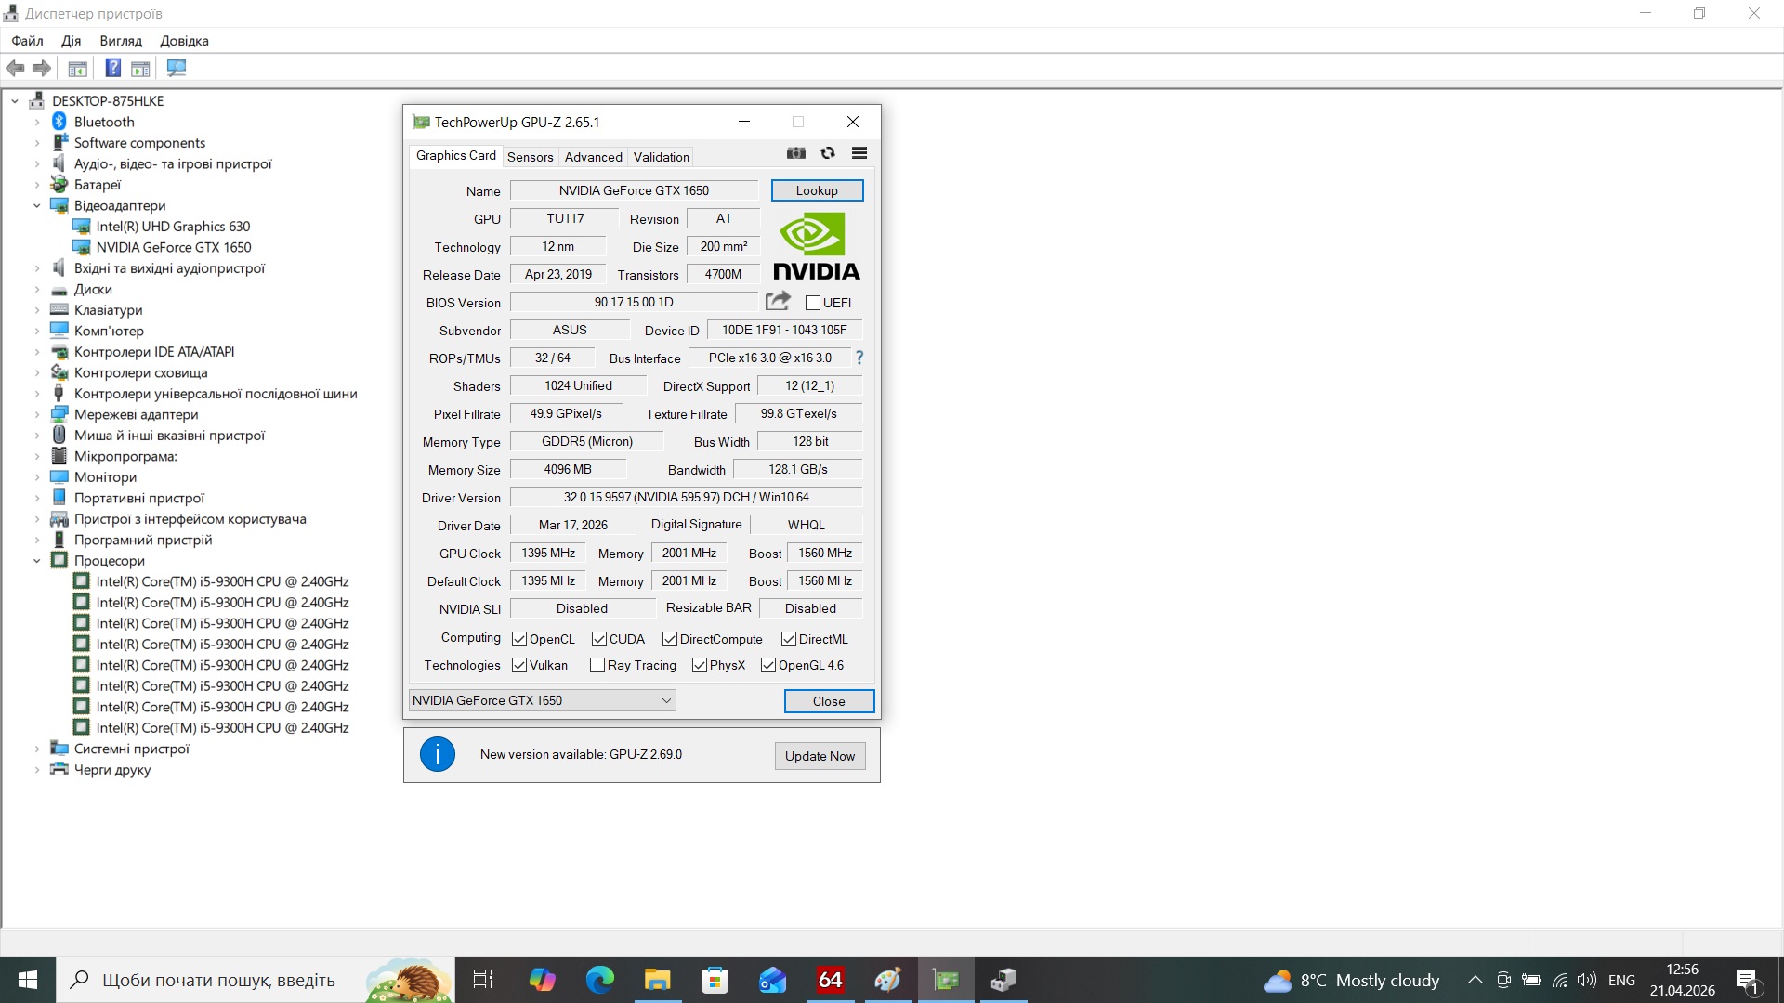Toggle the CUDA checkbox
This screenshot has width=1784, height=1003.
(599, 639)
